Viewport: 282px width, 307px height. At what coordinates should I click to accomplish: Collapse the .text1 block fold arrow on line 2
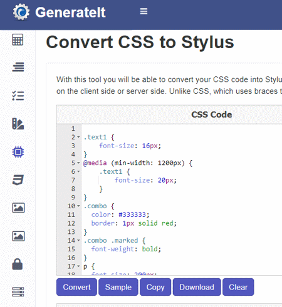tap(78, 137)
